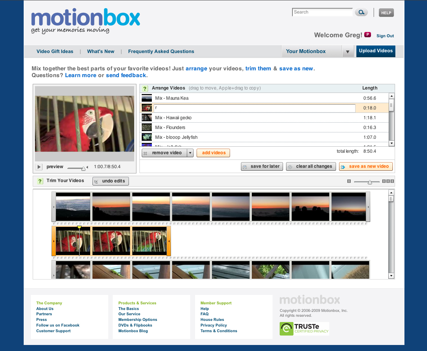Open About Us footer link
The height and width of the screenshot is (351, 427).
(x=45, y=308)
